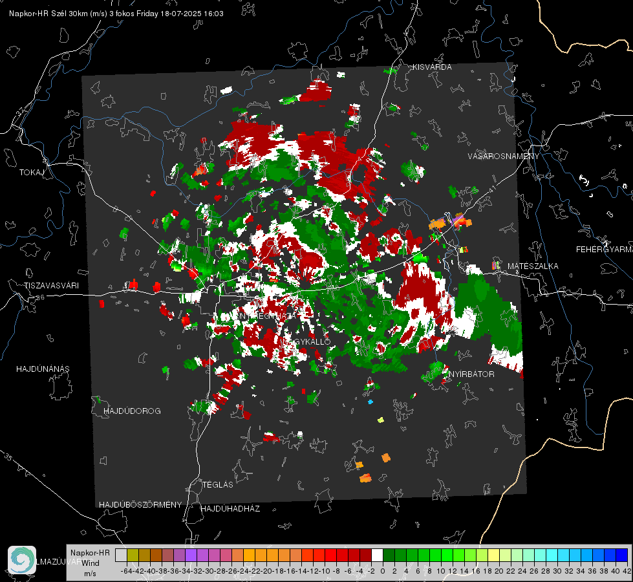Image resolution: width=633 pixels, height=582 pixels.
Task: Select the HAJDÚDOROG town label
Action: [132, 411]
